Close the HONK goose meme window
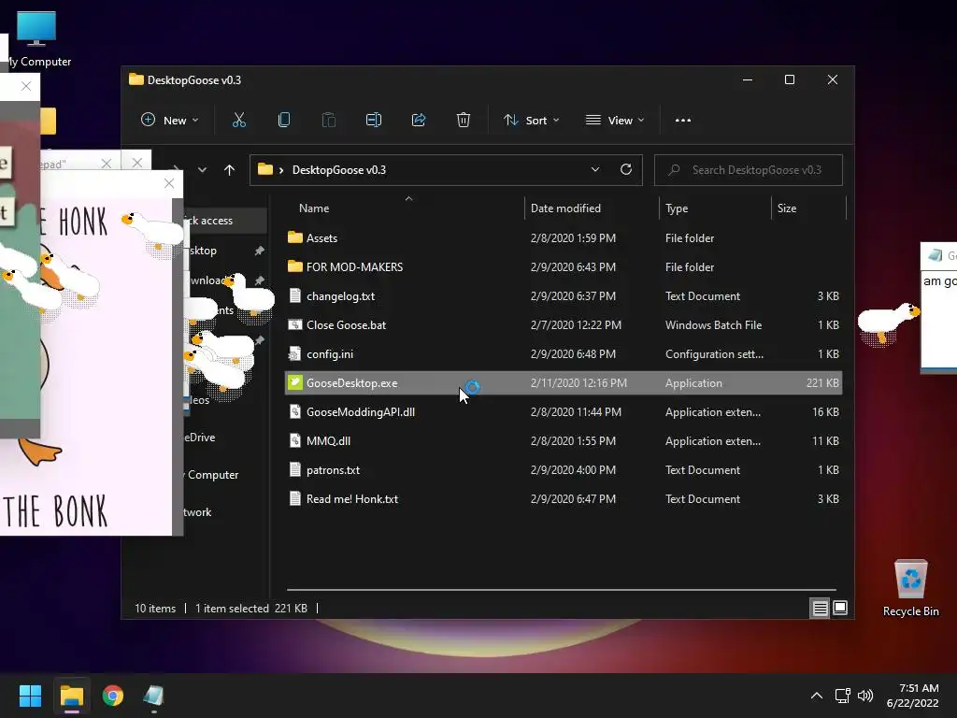The height and width of the screenshot is (718, 957). (169, 183)
